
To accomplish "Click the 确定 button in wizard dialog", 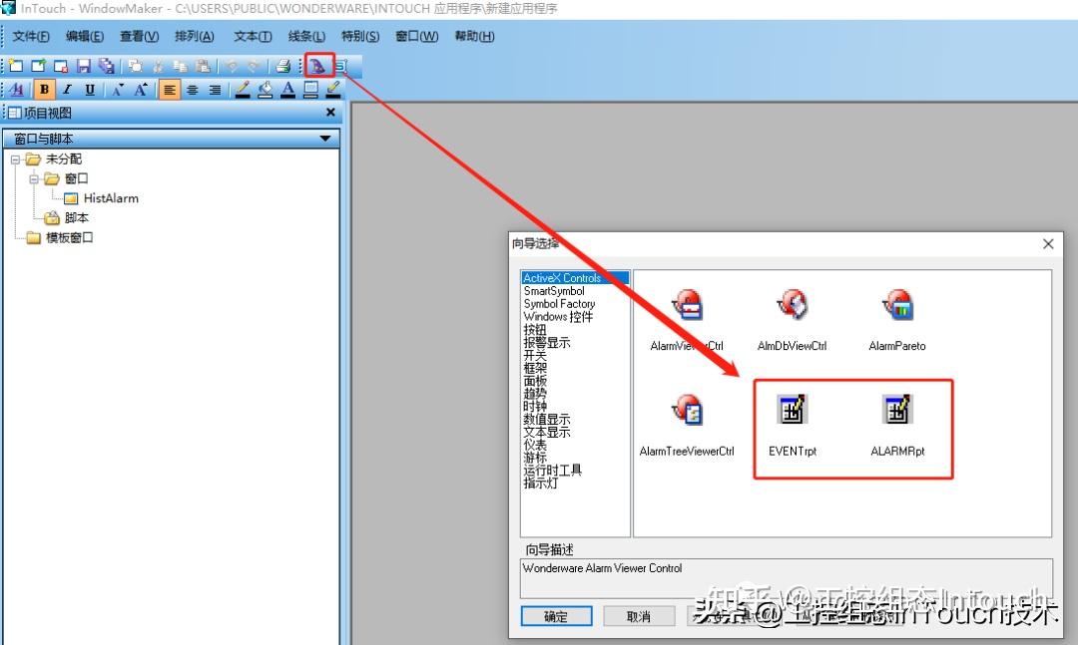I will click(x=556, y=616).
